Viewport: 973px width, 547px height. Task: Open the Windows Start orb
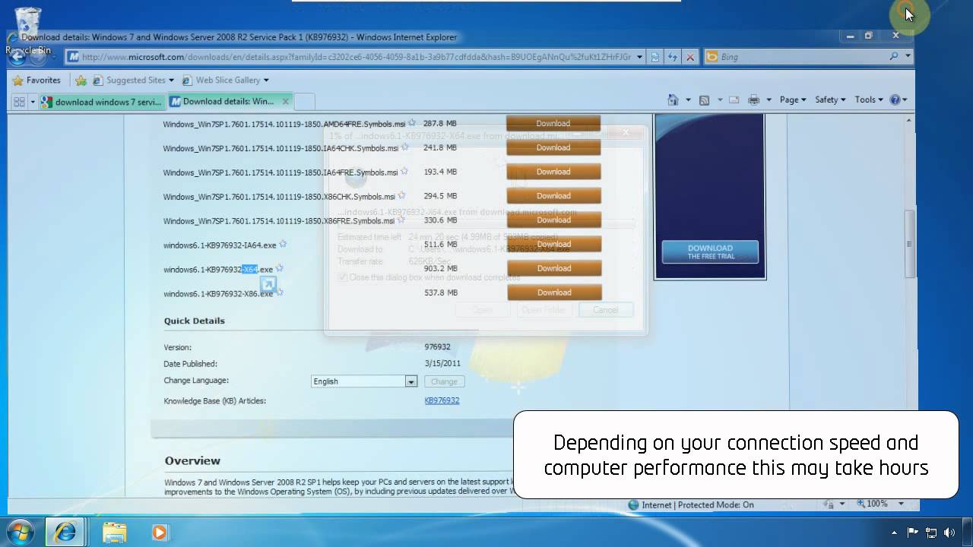tap(21, 532)
